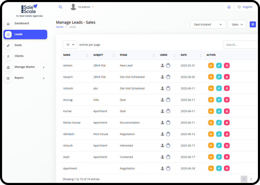Click the search magnifier icon in header
This screenshot has height=185, width=260.
60,7
